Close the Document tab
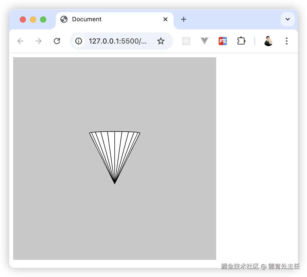Viewport: 307px width, 277px height. pyautogui.click(x=165, y=19)
